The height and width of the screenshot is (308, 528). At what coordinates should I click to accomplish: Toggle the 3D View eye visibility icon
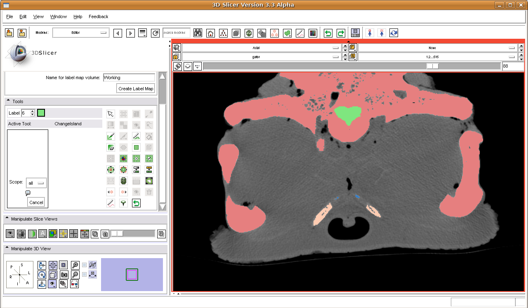[x=53, y=284]
